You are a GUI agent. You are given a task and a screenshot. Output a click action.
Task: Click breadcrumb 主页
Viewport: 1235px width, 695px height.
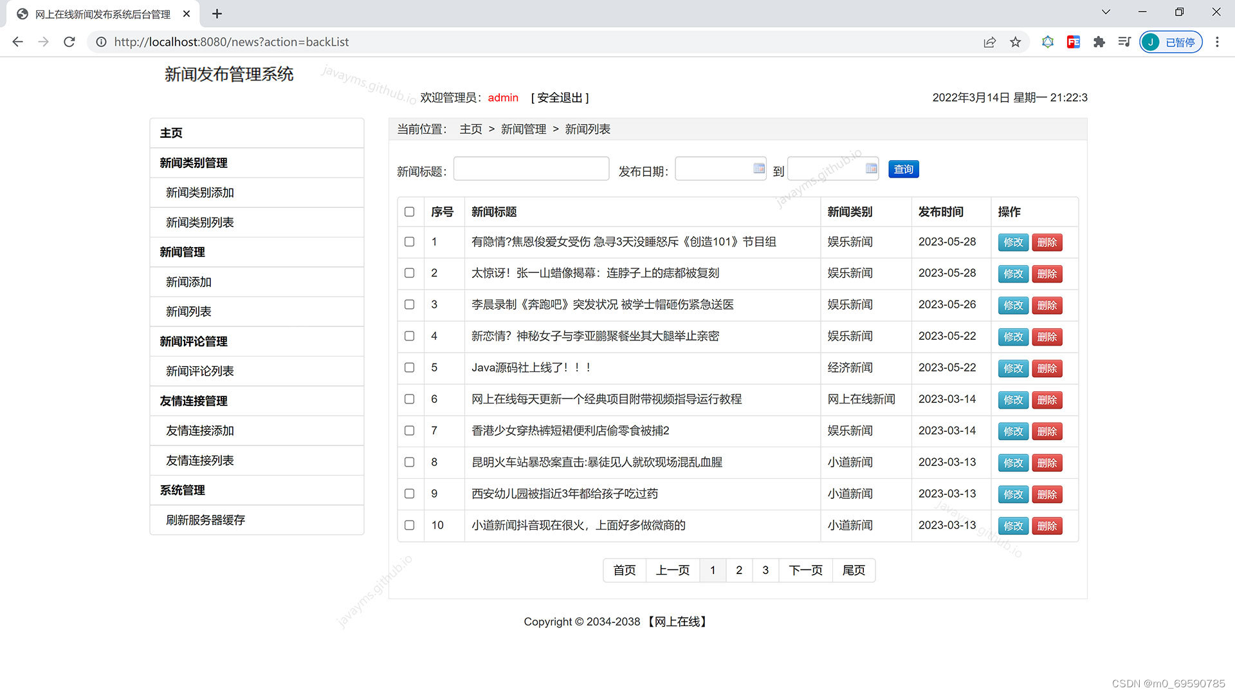point(471,129)
